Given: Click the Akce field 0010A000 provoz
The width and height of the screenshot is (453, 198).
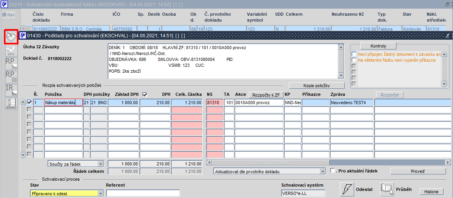Looking at the screenshot, I should point(259,102).
